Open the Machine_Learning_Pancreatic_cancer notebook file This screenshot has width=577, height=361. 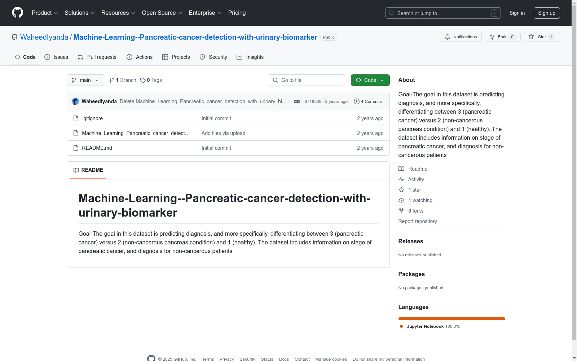click(x=136, y=133)
